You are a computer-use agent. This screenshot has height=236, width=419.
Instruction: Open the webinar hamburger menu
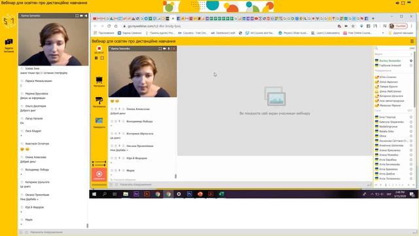point(412,41)
